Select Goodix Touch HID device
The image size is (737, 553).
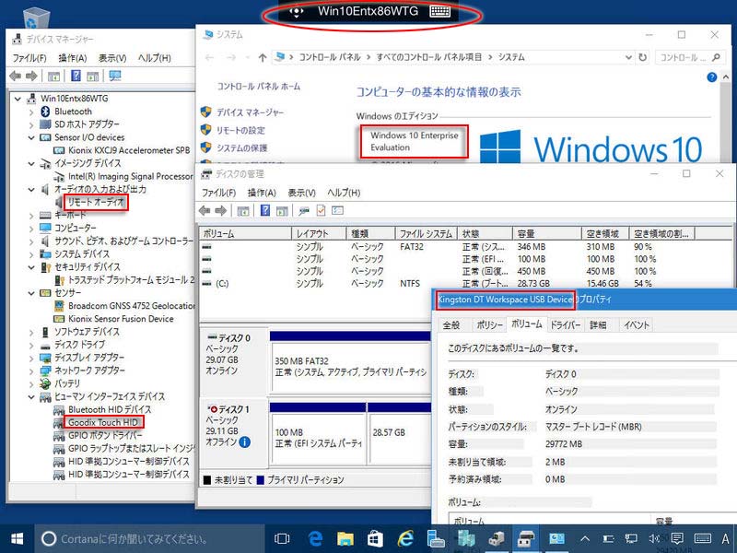click(x=103, y=422)
